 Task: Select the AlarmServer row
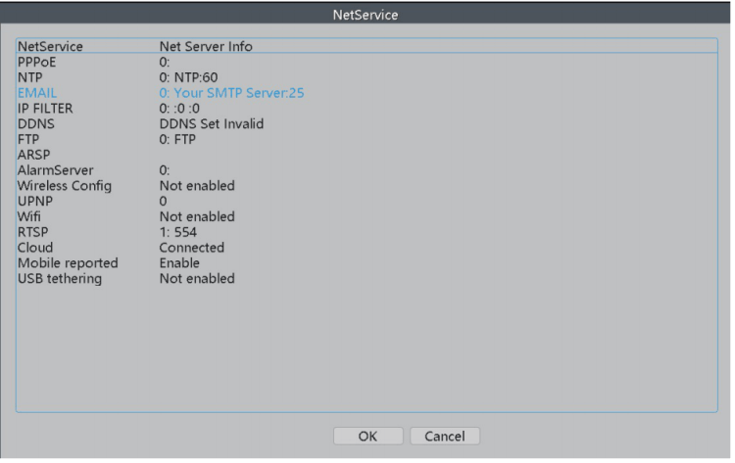pyautogui.click(x=55, y=170)
